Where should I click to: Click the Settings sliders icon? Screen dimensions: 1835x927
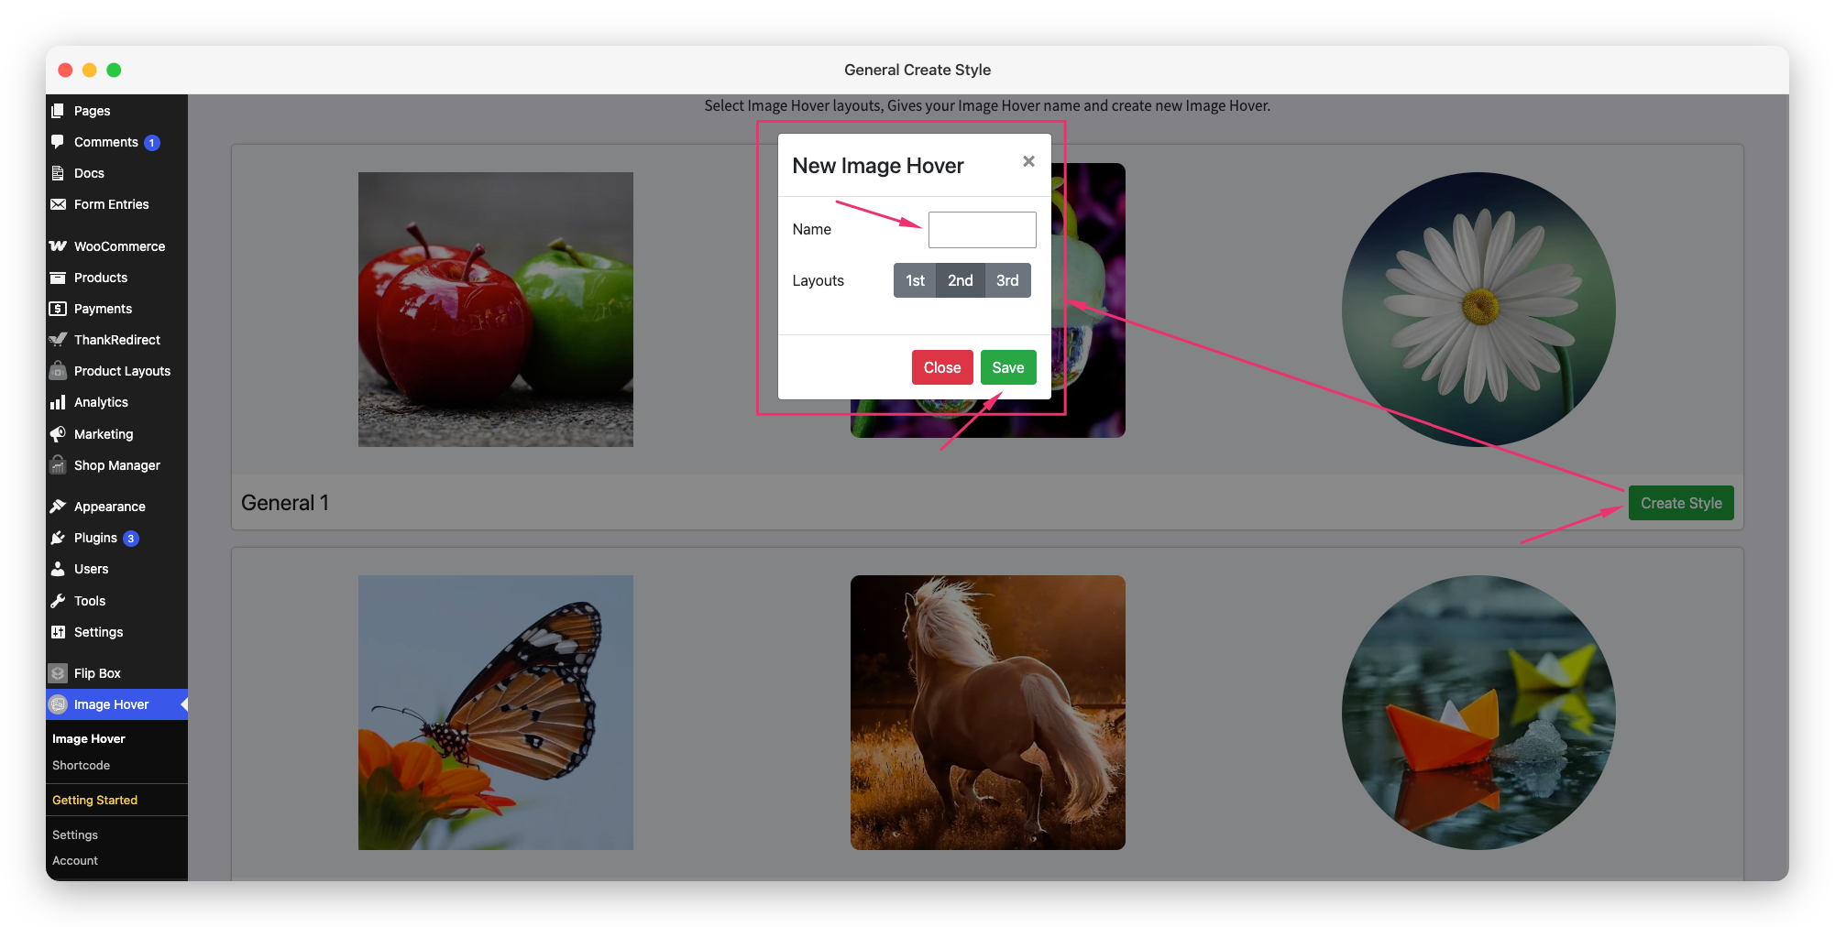coord(58,632)
